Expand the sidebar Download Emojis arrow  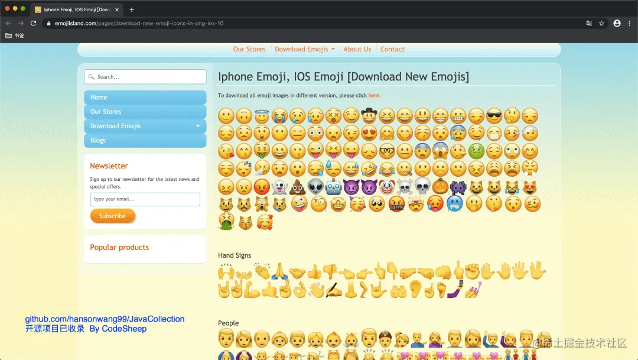(x=198, y=127)
